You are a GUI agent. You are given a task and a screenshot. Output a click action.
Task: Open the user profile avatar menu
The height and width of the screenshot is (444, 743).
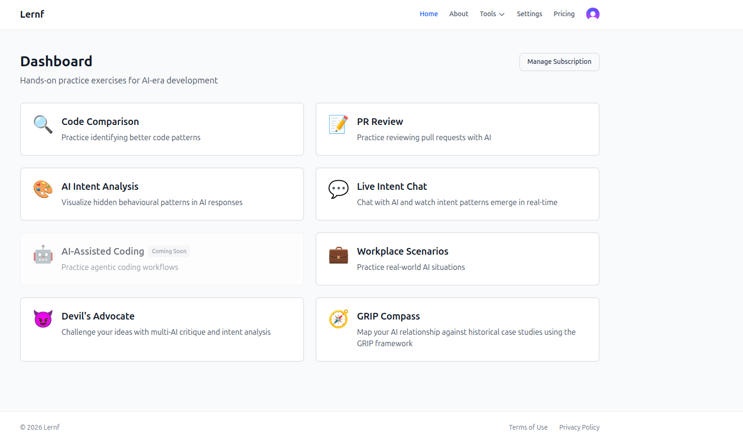(592, 14)
